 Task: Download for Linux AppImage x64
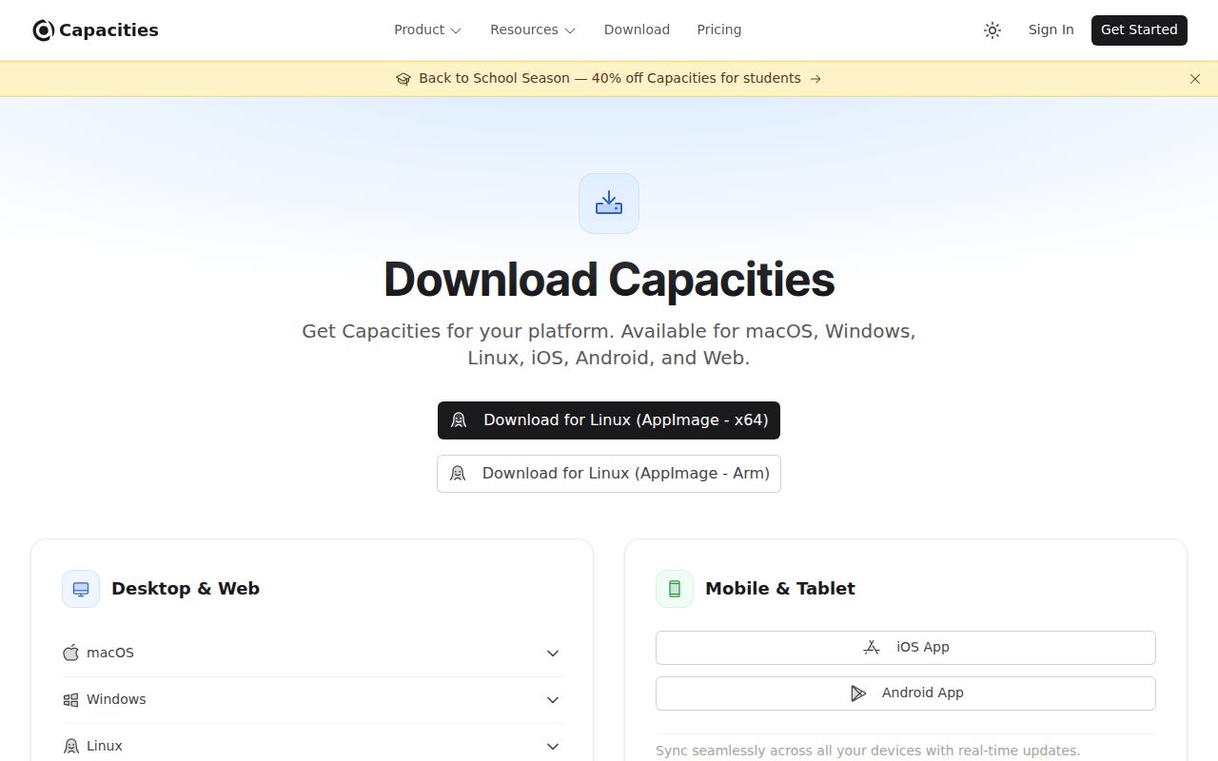coord(609,420)
